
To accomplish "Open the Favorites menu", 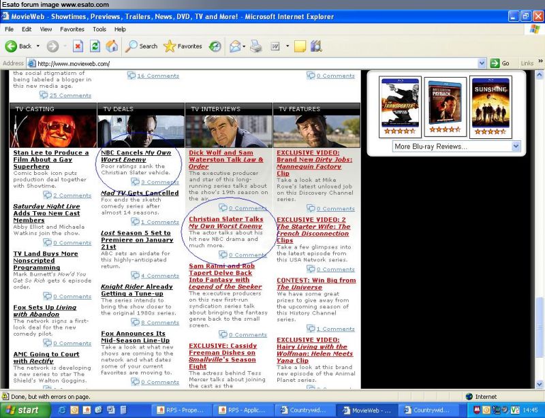I will coord(72,29).
